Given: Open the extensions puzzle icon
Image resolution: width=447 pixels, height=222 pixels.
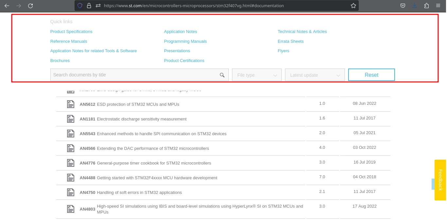Looking at the screenshot, I should 426,6.
